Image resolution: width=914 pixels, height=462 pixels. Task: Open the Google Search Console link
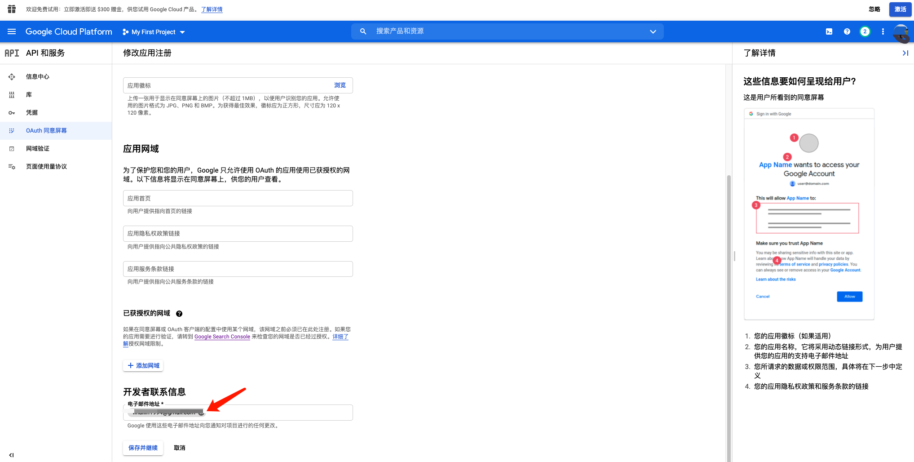pos(222,337)
